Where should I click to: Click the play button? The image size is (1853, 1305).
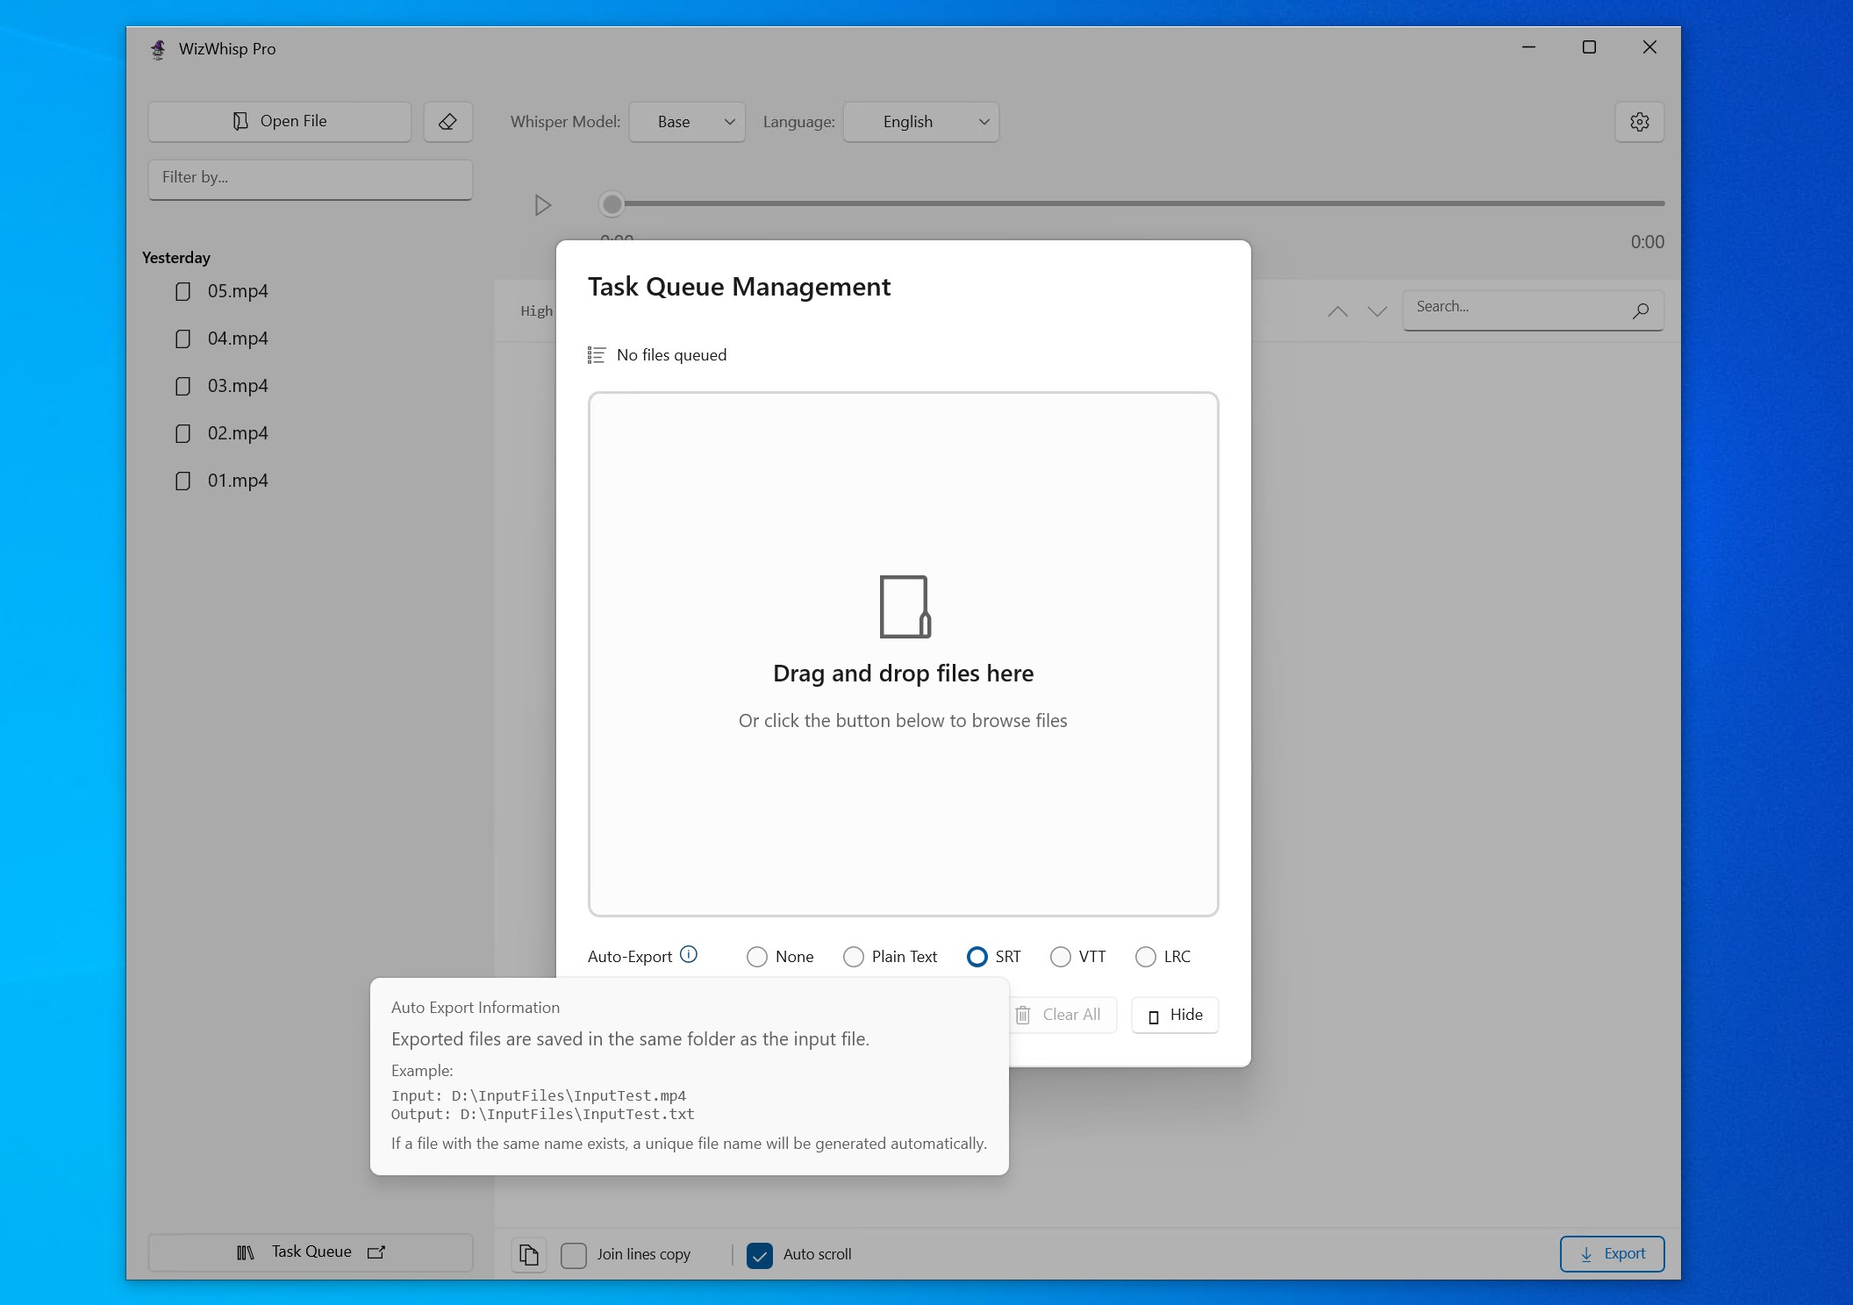pos(543,205)
